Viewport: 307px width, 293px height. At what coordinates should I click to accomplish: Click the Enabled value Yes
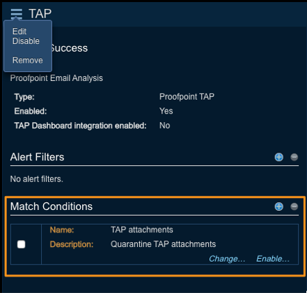(x=166, y=111)
